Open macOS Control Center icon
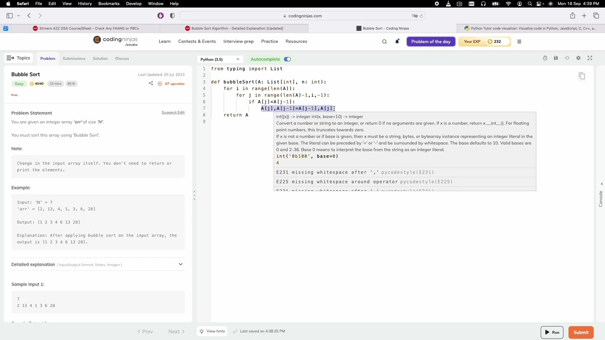The image size is (605, 340). (x=538, y=4)
